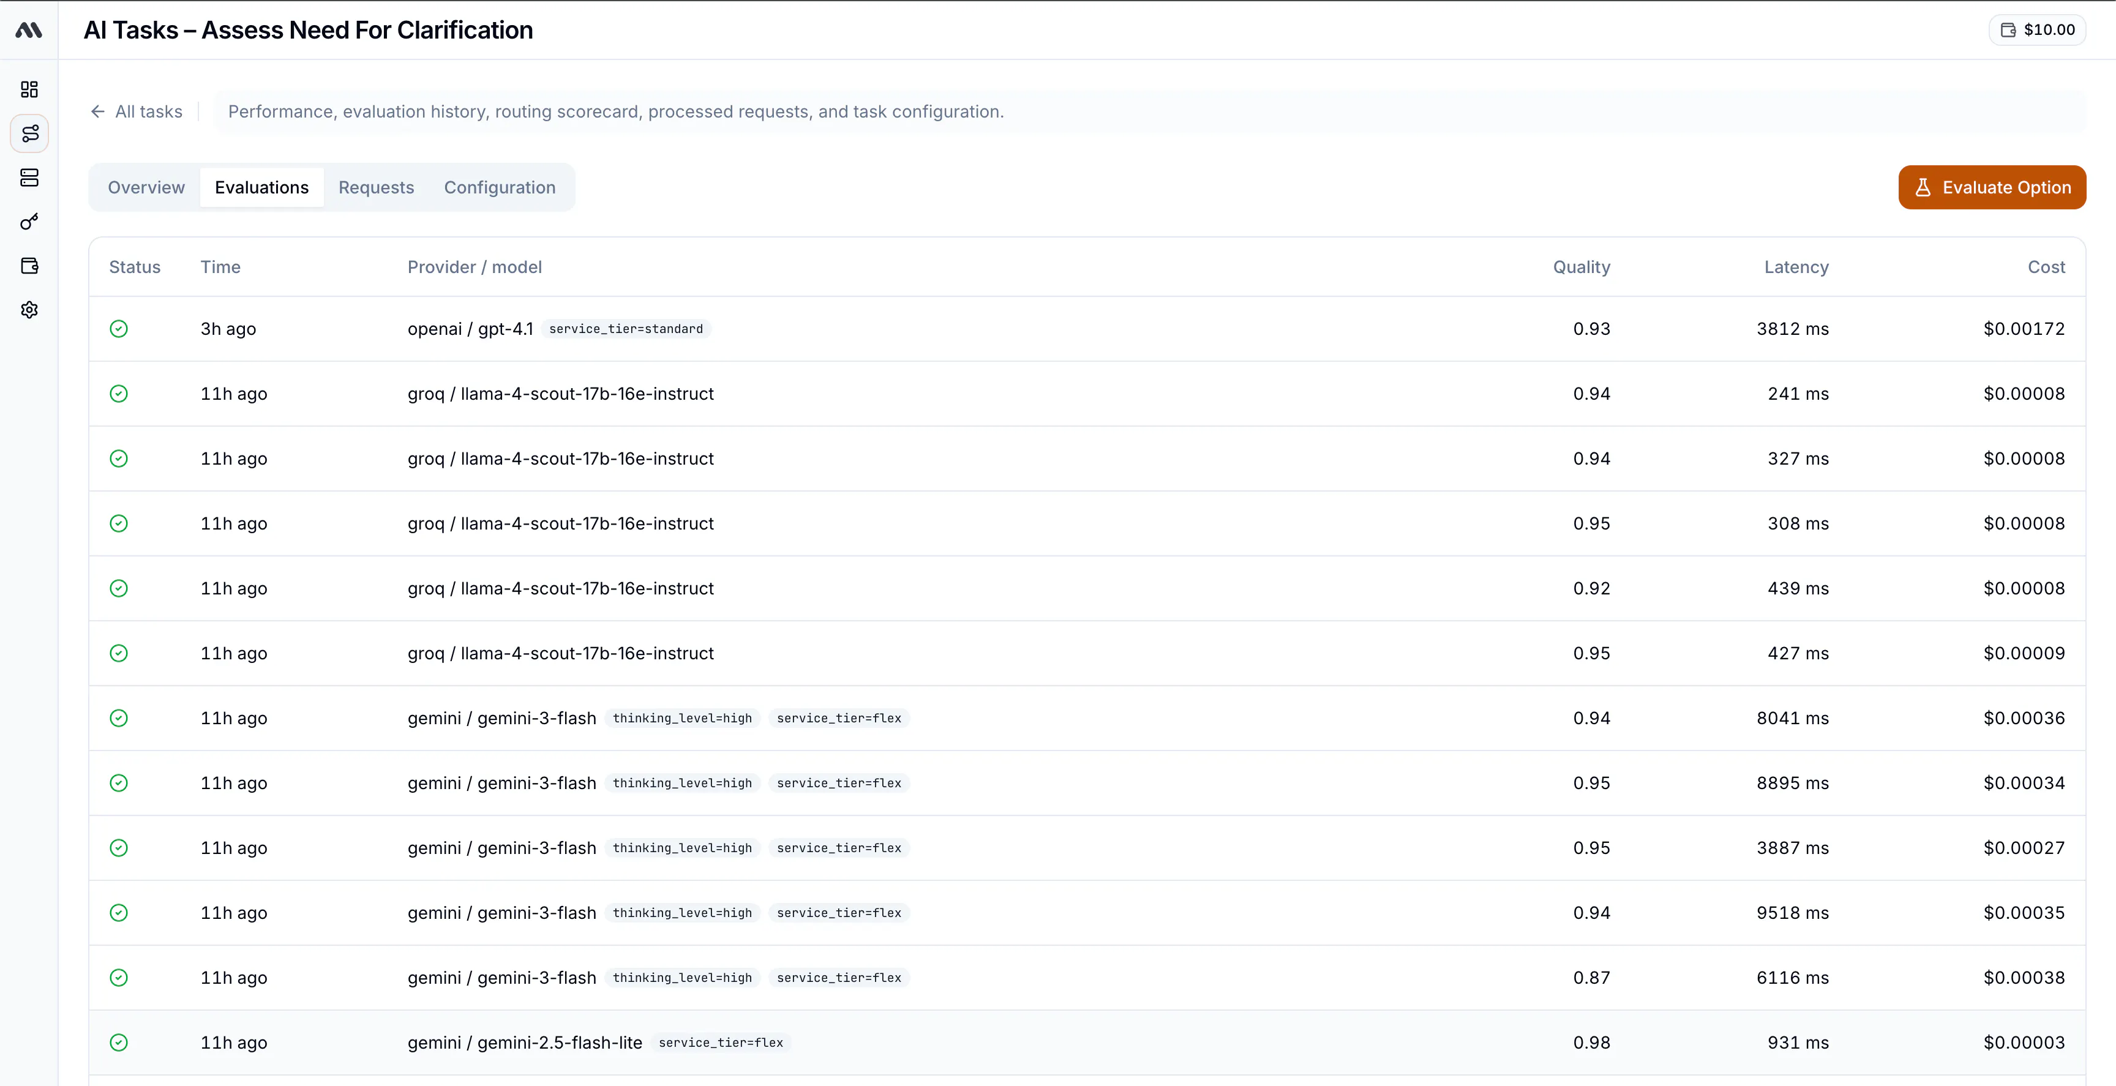The height and width of the screenshot is (1086, 2116).
Task: Click status check icon in the 8895 ms row
Action: [x=119, y=783]
